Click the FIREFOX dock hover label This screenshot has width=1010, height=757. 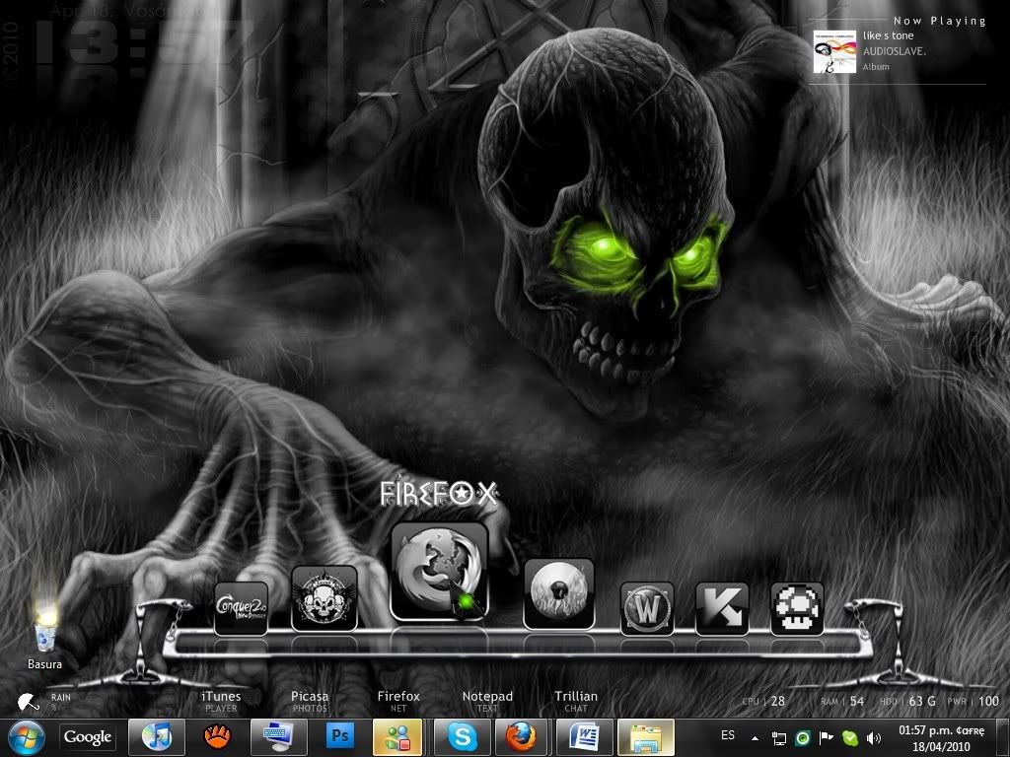(439, 494)
